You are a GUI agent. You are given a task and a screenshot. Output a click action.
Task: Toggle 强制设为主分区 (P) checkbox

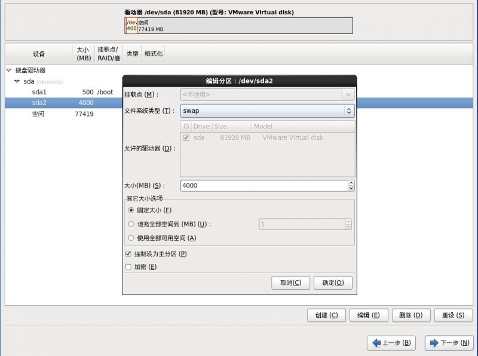pyautogui.click(x=128, y=254)
